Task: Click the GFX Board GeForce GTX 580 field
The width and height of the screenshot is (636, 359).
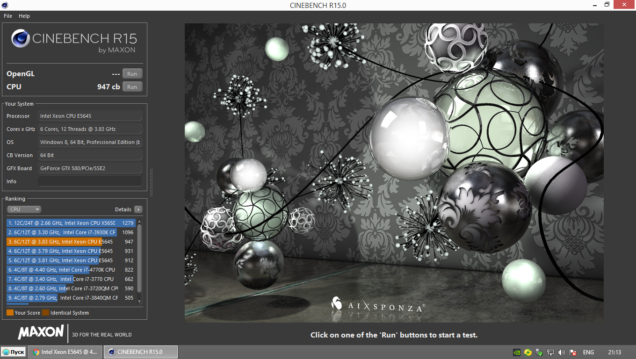Action: pos(90,168)
